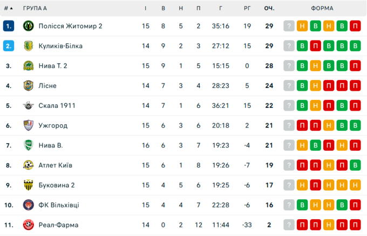Click Атлет Київ's latest green В form badge
Screen dimensions: 367x236
(355, 165)
